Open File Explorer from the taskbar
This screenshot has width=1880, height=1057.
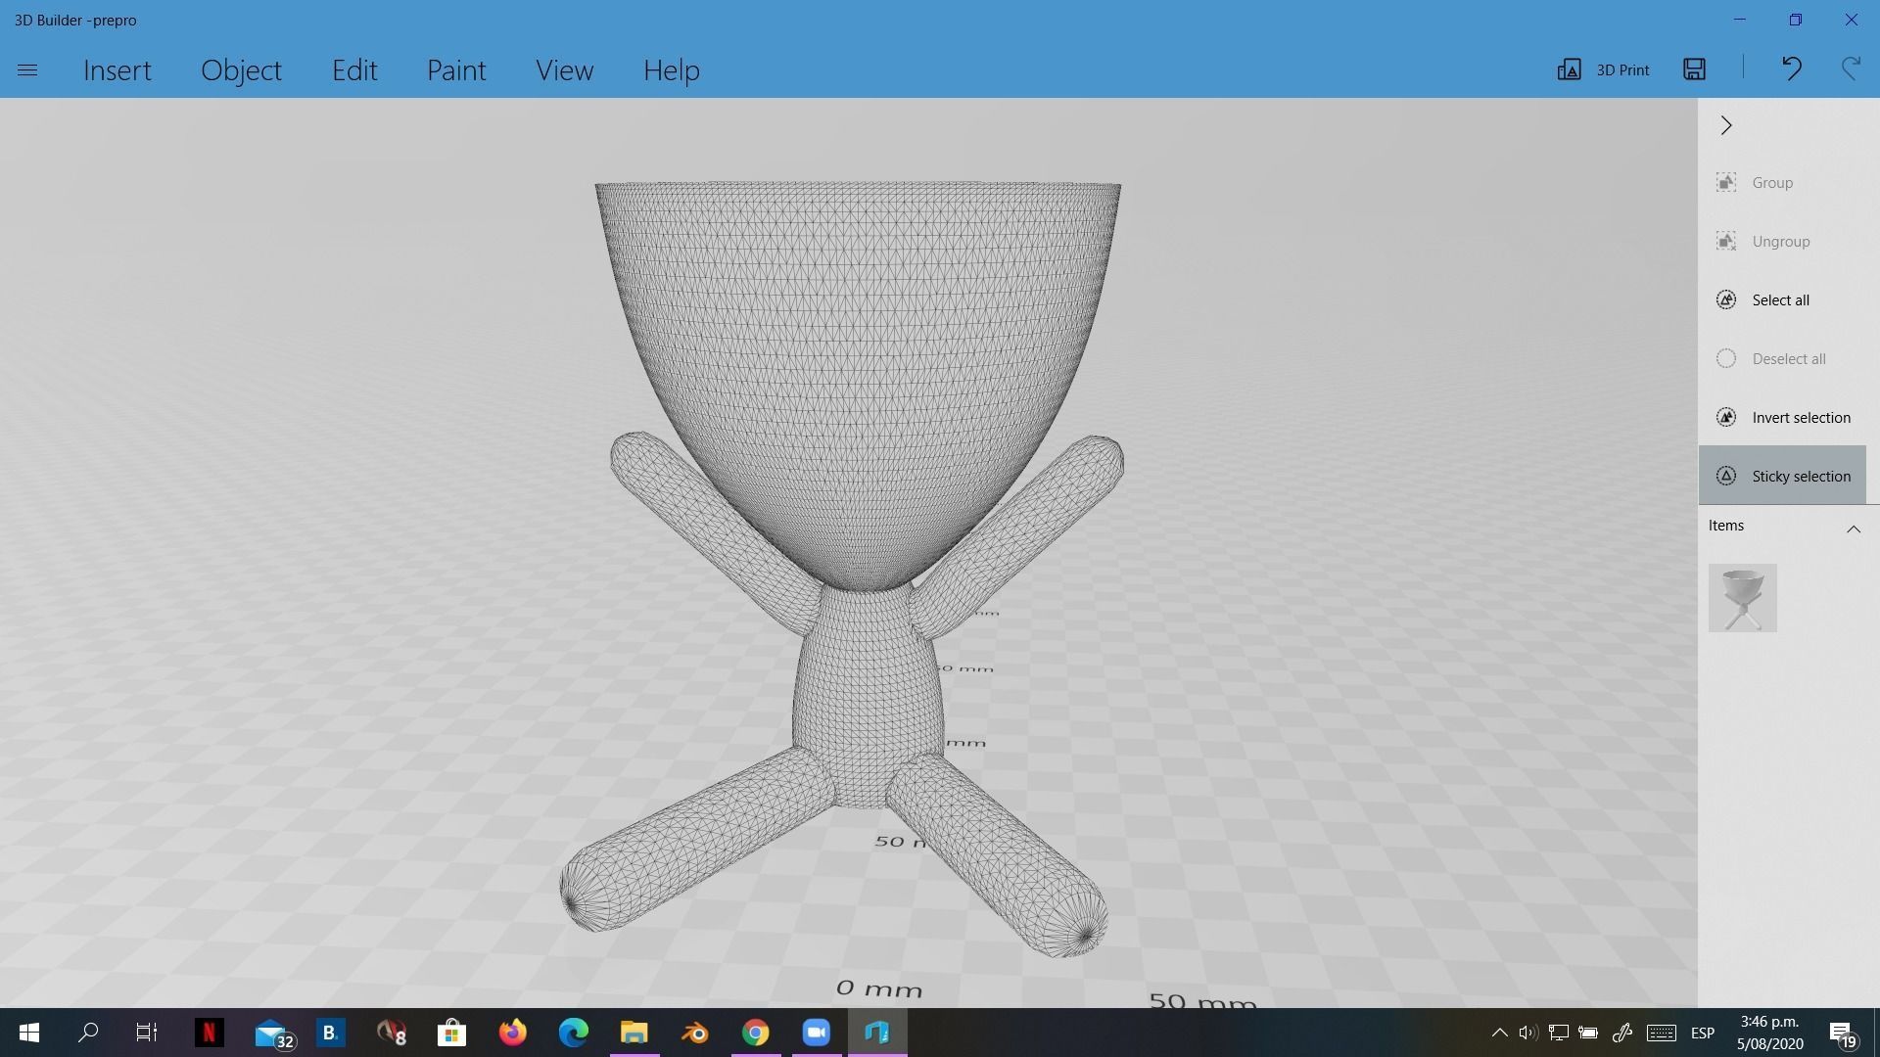pos(634,1033)
